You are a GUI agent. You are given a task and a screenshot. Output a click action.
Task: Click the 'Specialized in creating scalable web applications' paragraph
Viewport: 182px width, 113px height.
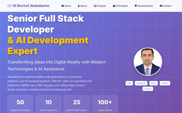coord(49,83)
